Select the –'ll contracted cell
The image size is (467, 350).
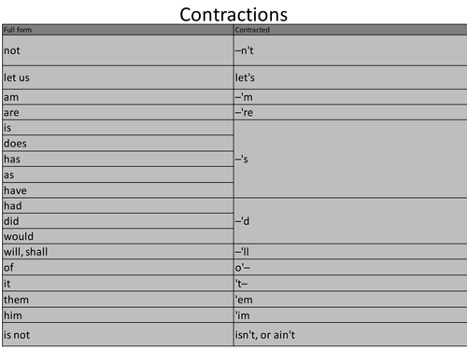(350, 252)
